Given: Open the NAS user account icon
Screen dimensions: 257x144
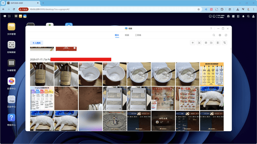Looking at the screenshot, I should [x=253, y=16].
